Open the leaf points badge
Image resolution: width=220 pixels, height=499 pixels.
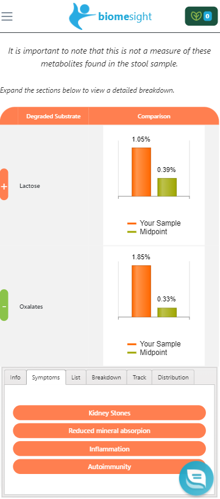pyautogui.click(x=201, y=16)
